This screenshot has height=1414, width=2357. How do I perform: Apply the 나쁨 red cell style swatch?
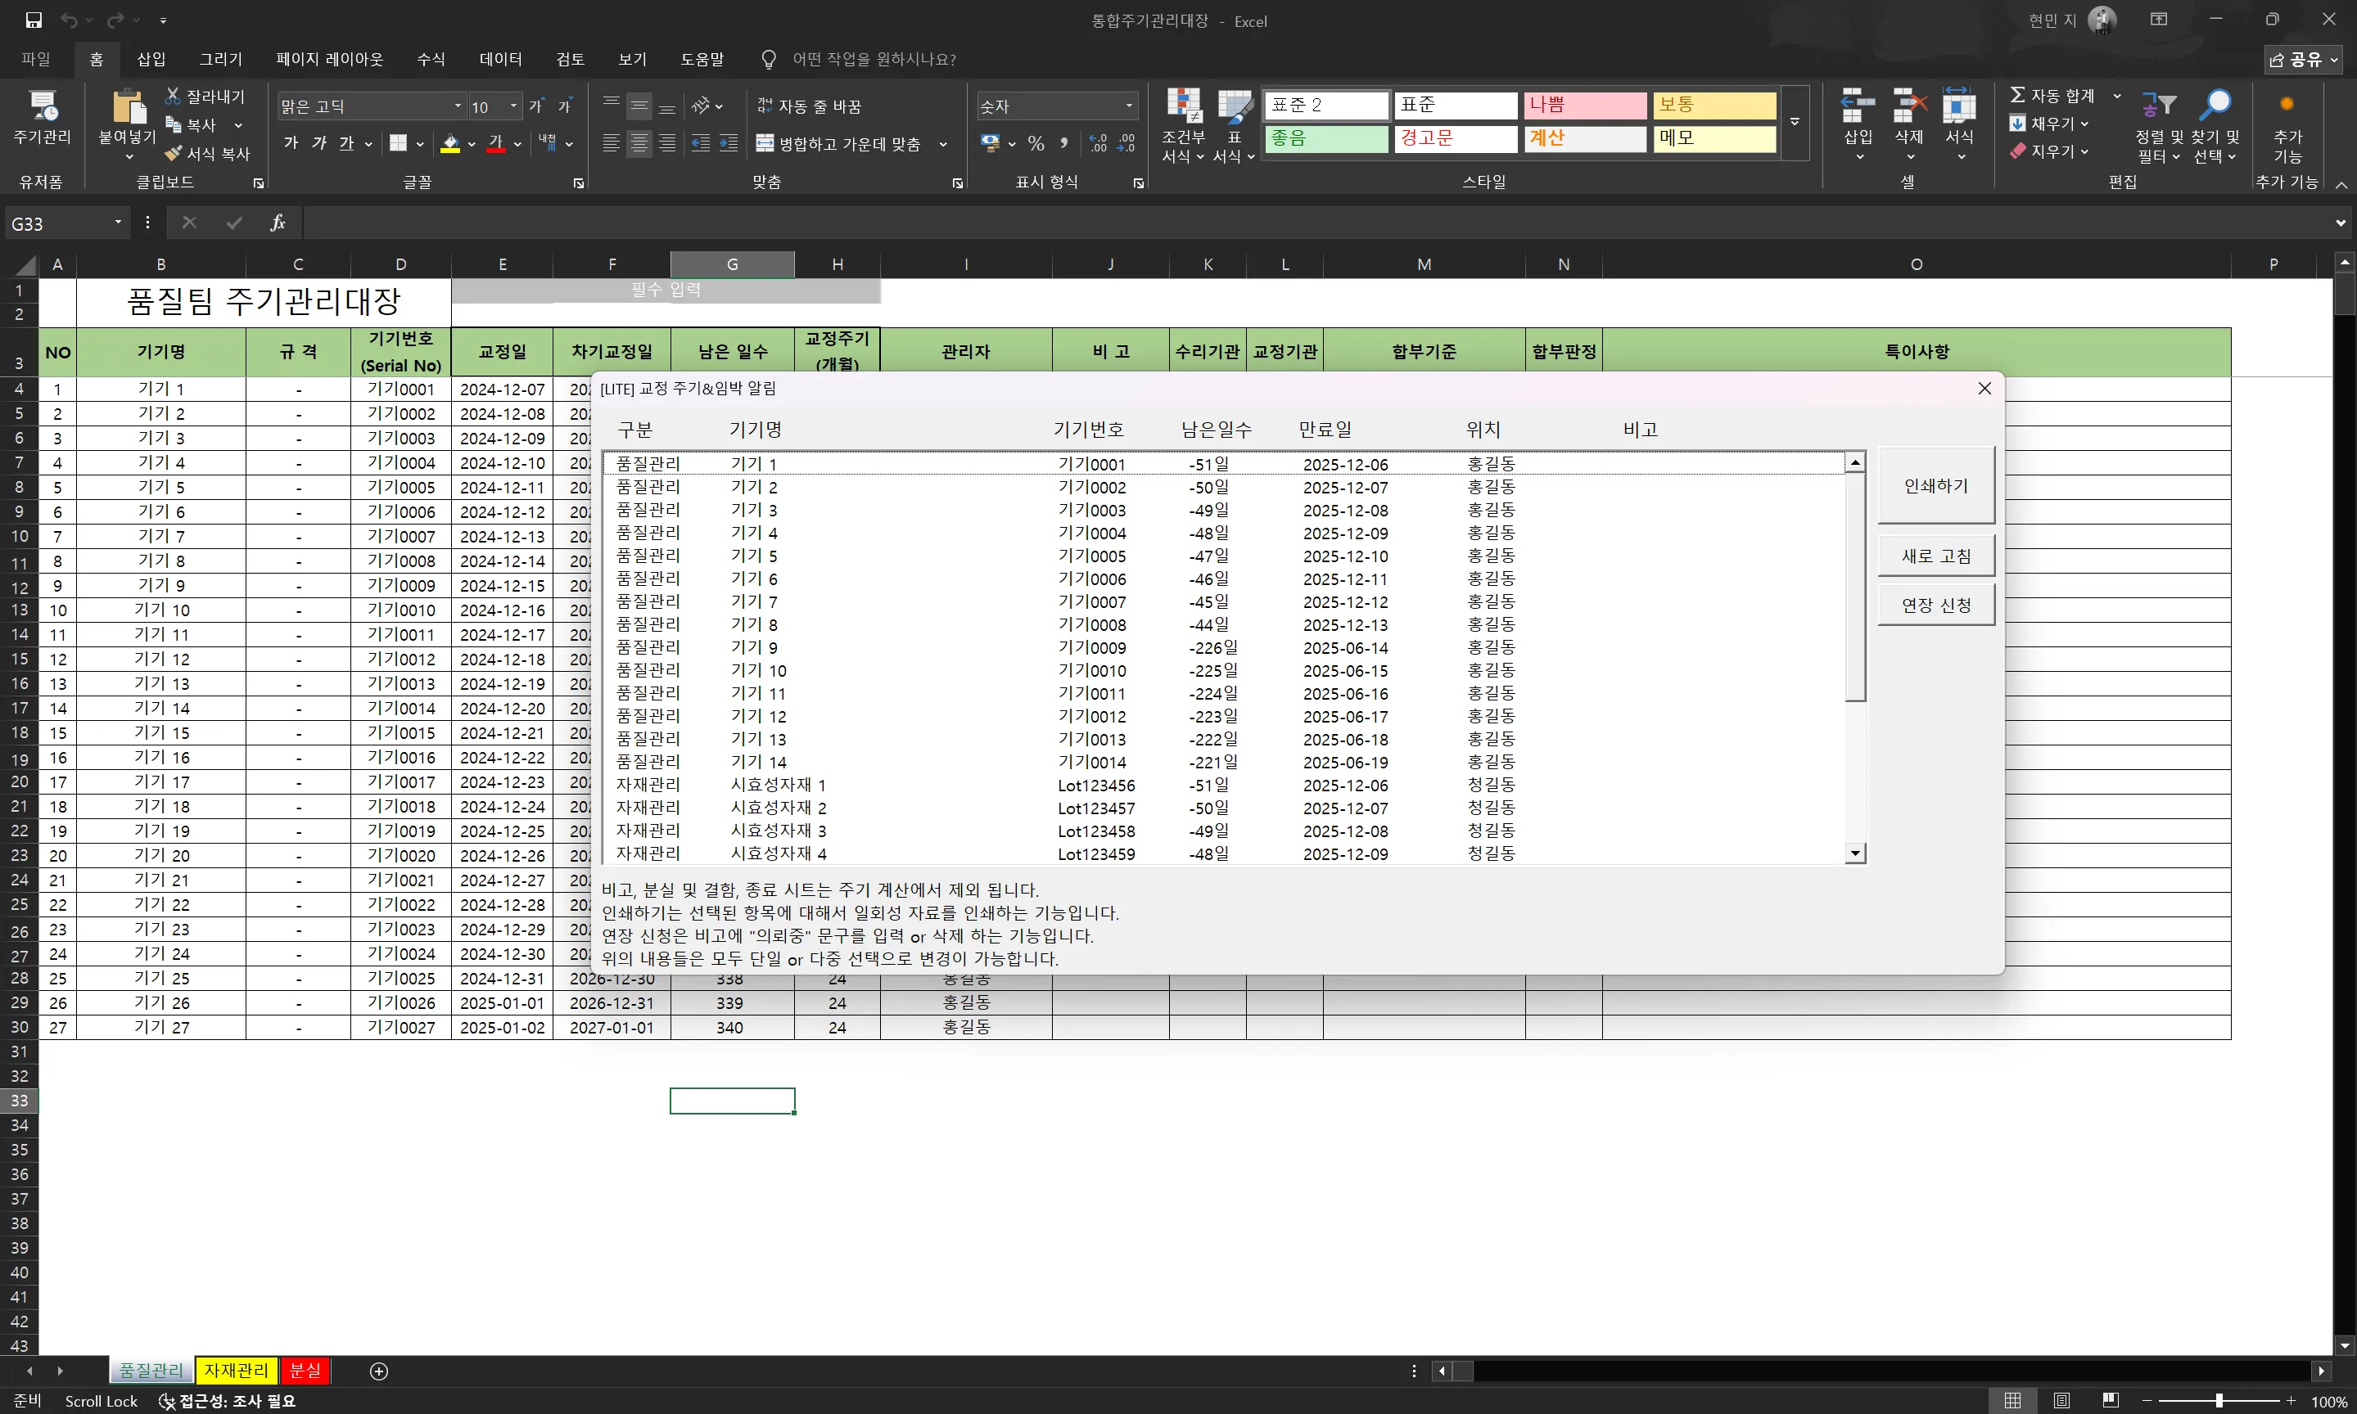[x=1584, y=105]
